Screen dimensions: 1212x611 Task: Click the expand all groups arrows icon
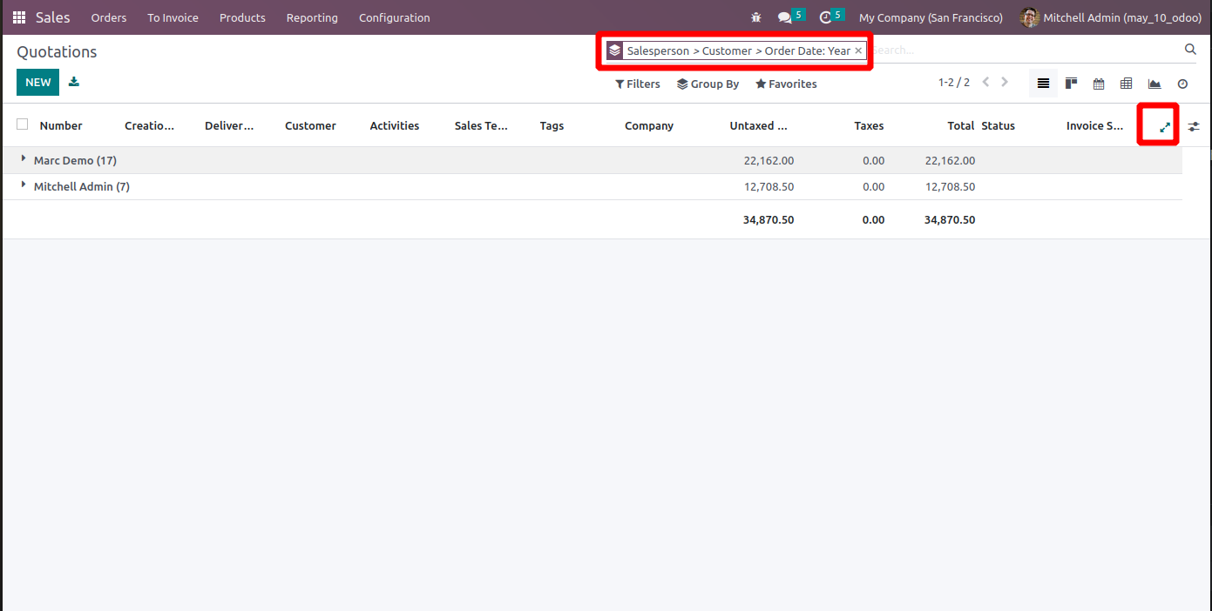[1165, 127]
